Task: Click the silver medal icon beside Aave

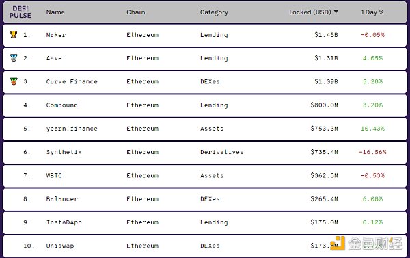Action: pos(14,58)
